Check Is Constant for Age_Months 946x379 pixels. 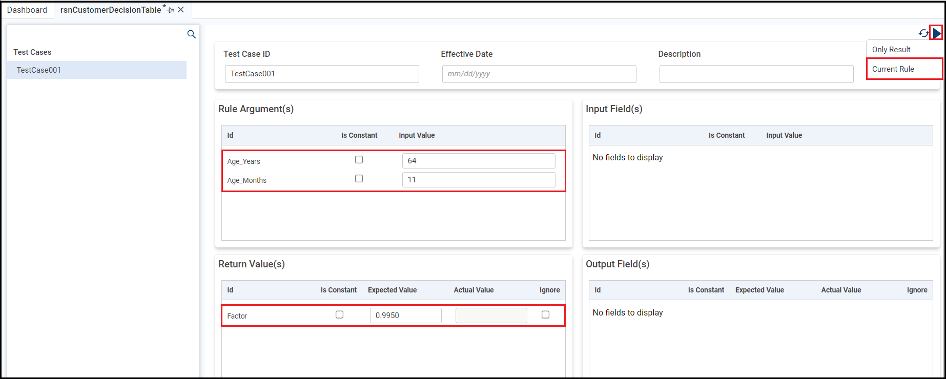pyautogui.click(x=359, y=179)
